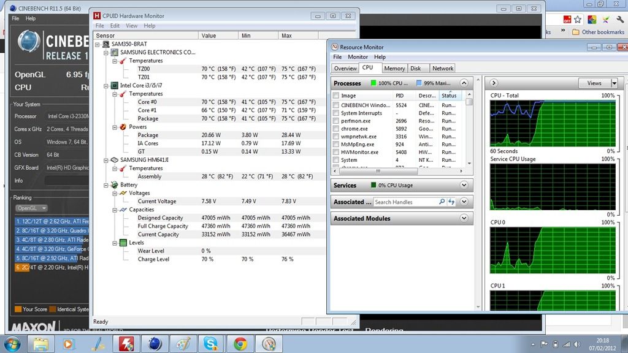Image resolution: width=628 pixels, height=353 pixels.
Task: Click the Views button in graph pane
Action: click(594, 83)
